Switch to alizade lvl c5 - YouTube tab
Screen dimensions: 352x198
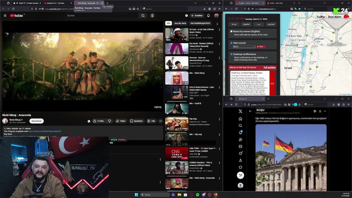click(57, 3)
